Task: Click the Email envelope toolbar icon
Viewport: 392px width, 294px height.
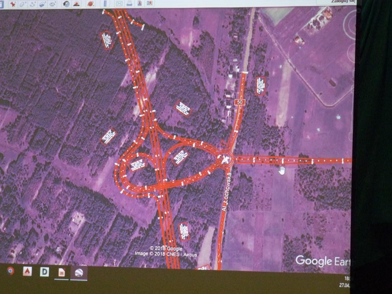Action: [x=119, y=3]
